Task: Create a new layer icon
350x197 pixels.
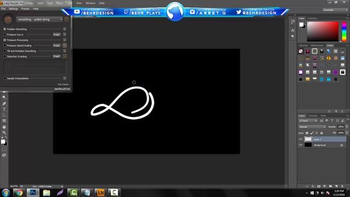Action: [x=336, y=186]
